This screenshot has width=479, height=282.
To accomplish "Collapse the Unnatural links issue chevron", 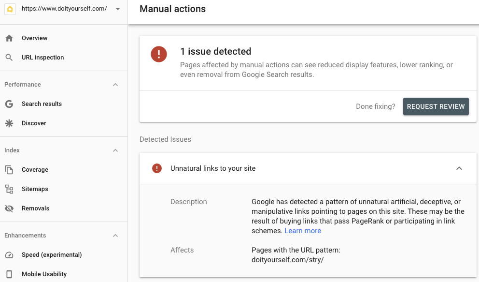I will click(459, 168).
